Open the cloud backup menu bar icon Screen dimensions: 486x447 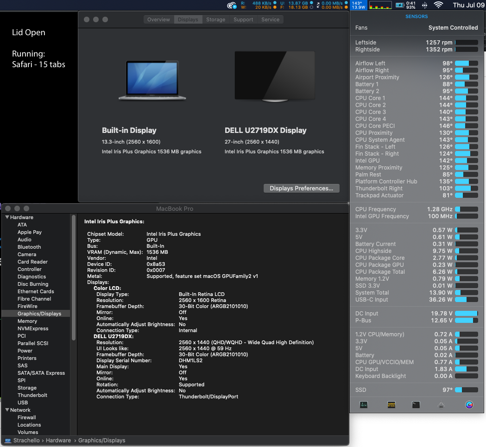pyautogui.click(x=232, y=6)
